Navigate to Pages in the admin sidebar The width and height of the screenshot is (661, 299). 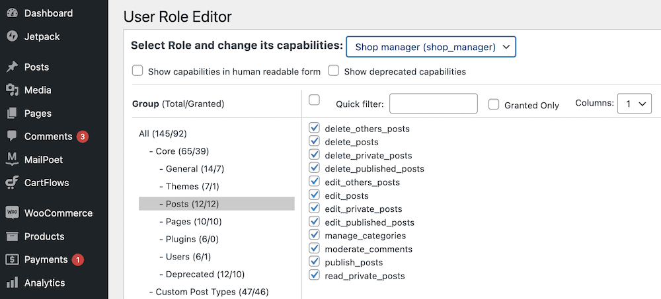coord(38,114)
